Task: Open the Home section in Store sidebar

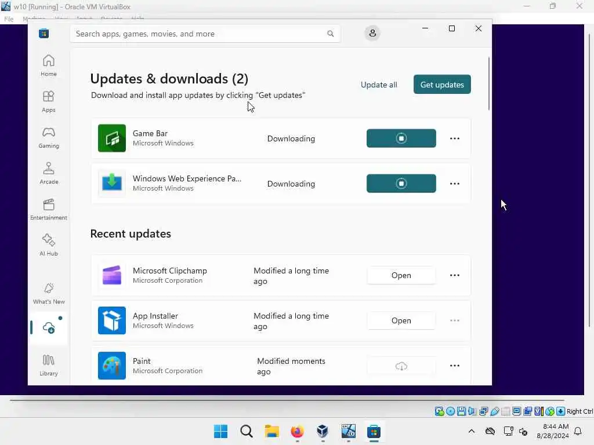Action: (49, 65)
